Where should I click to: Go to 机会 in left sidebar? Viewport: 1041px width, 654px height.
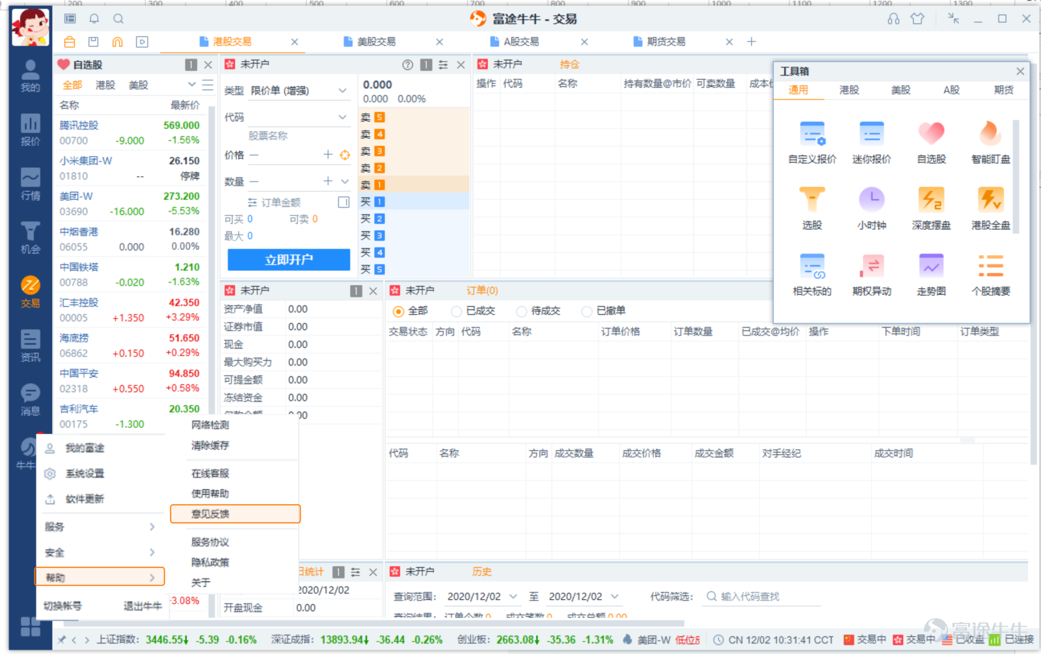[30, 238]
